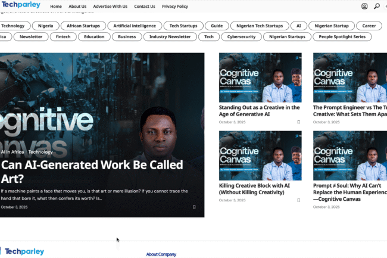This screenshot has width=387, height=258.
Task: Bookmark the 'Can AI-Generated Work' featured article
Action: pos(194,207)
